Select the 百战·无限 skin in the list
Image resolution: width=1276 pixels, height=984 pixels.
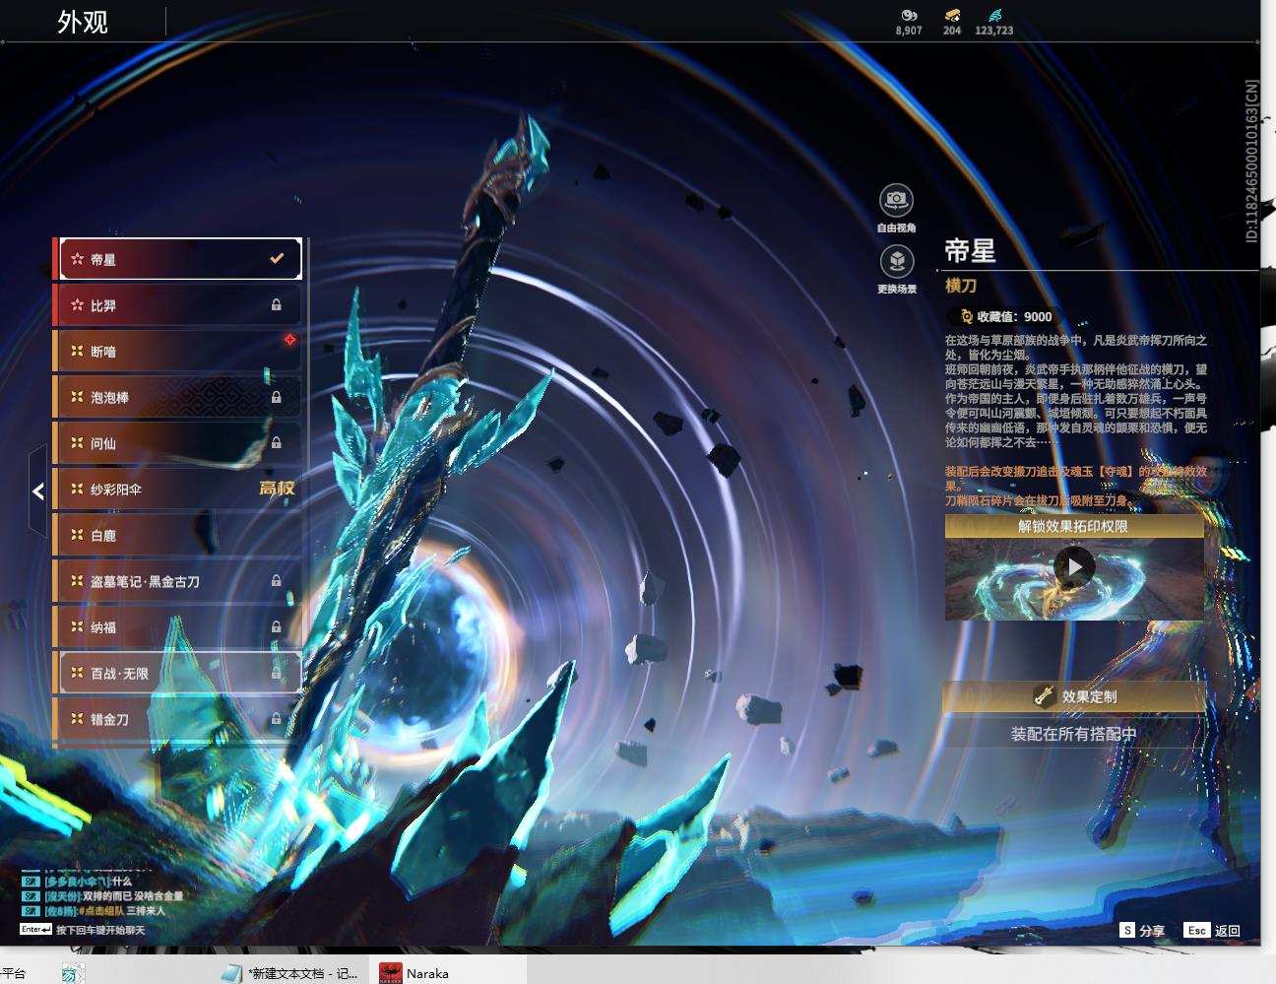pyautogui.click(x=177, y=673)
